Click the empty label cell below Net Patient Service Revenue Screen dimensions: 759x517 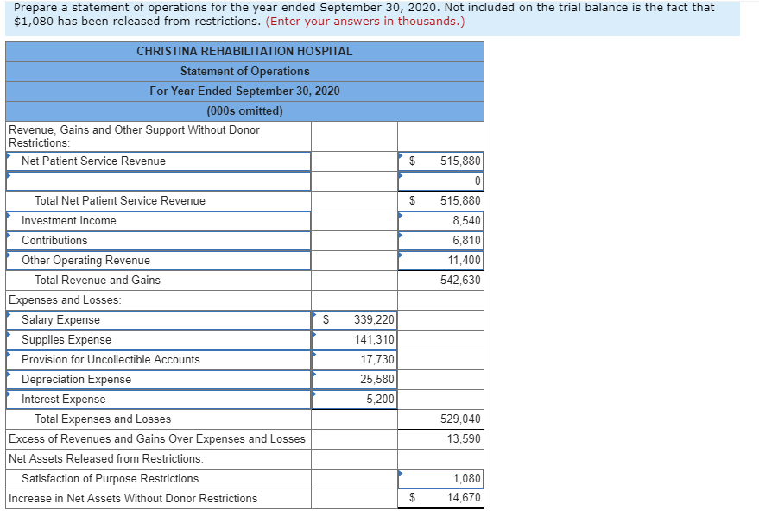[155, 181]
